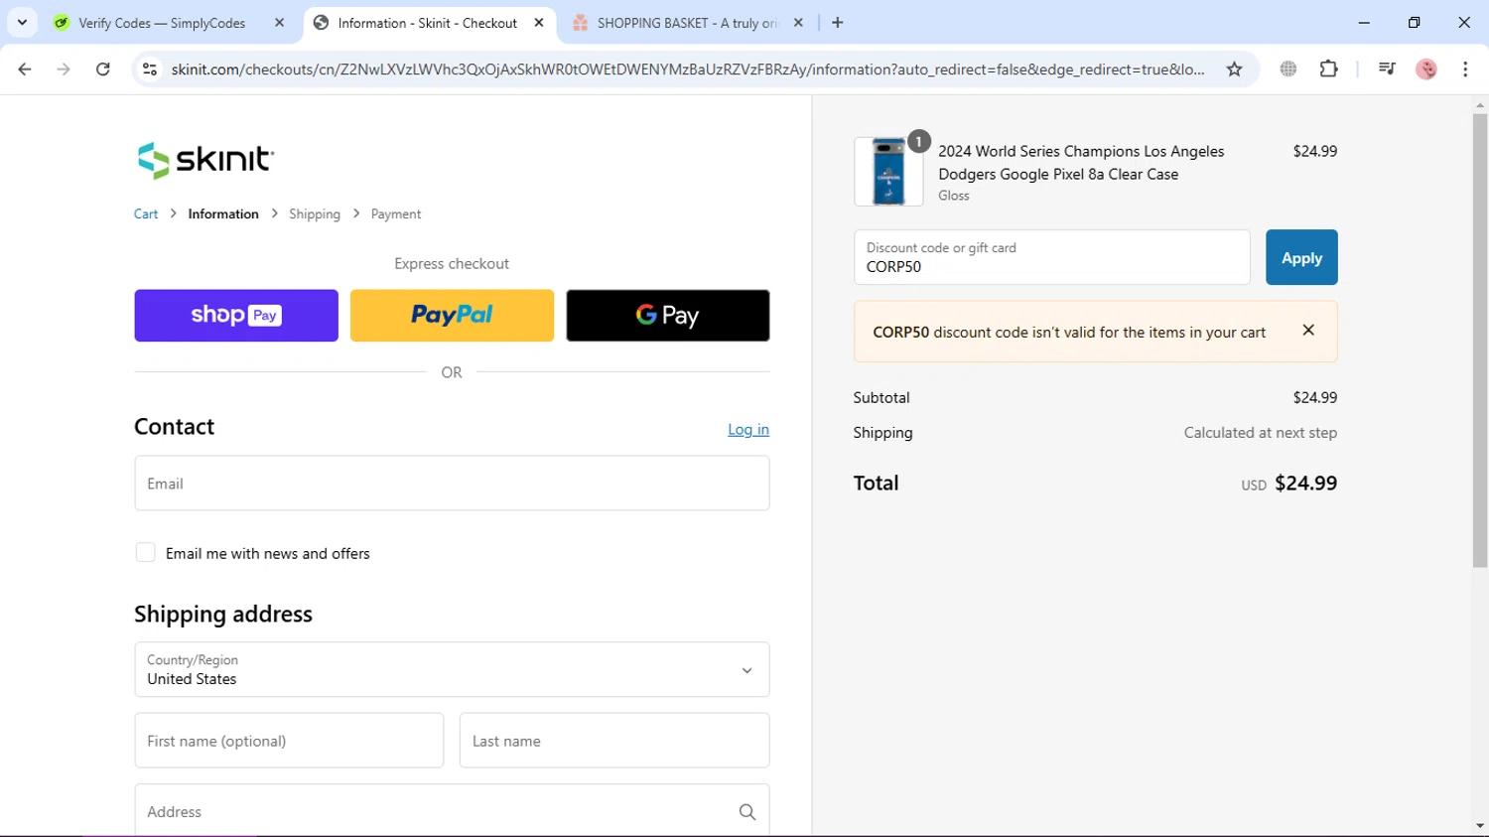The image size is (1489, 837).
Task: Select the Payment breadcrumb step
Action: (x=396, y=214)
